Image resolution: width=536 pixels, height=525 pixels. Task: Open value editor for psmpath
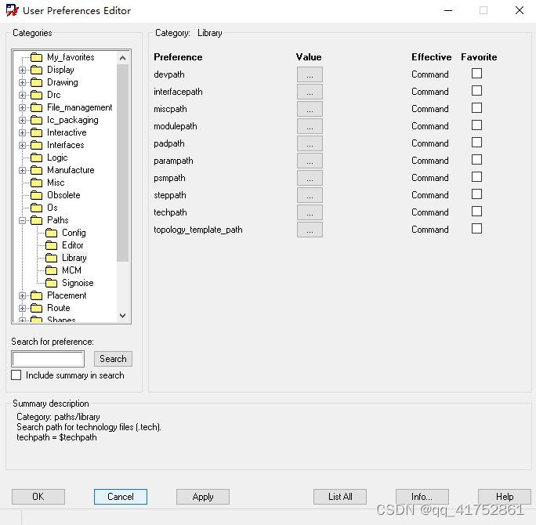[x=310, y=178]
